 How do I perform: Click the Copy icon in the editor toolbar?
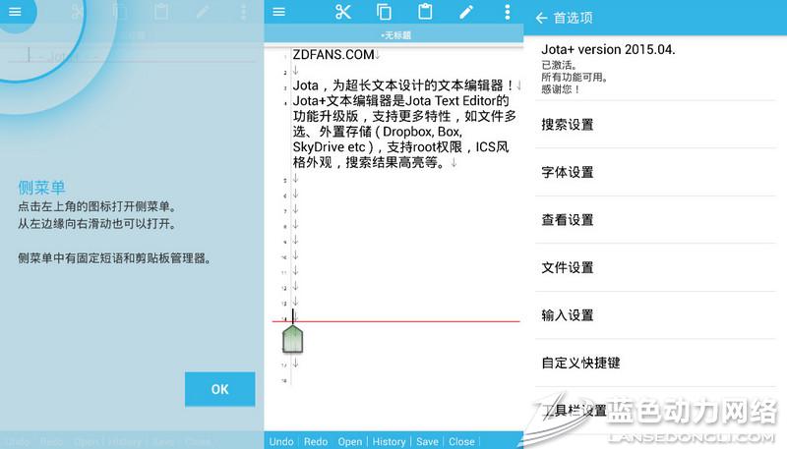[384, 12]
